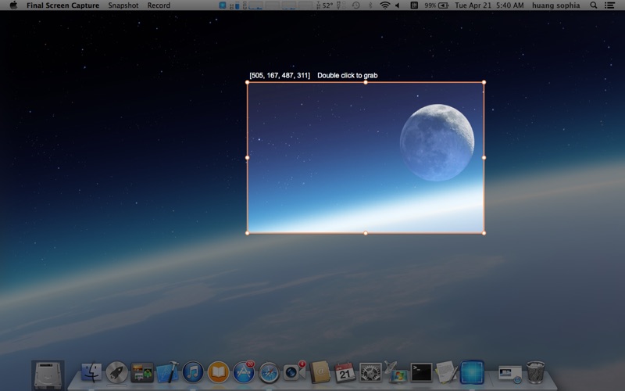The image size is (625, 391).
Task: Launch Xcode from the Dock
Action: 168,372
